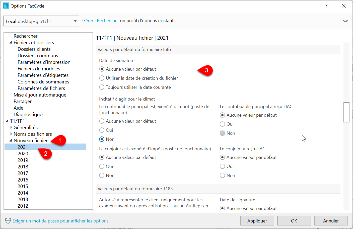
Task: Expand the Noms des fichiers node
Action: click(x=11, y=134)
